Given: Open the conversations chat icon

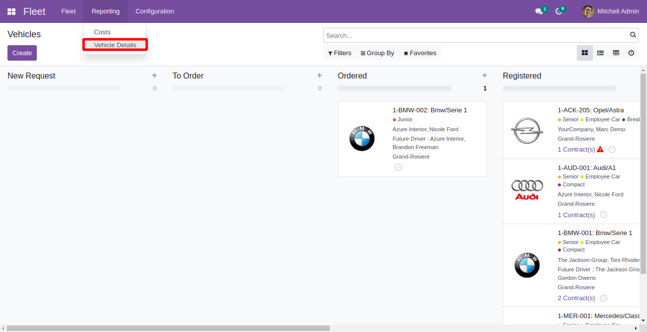Looking at the screenshot, I should [539, 11].
